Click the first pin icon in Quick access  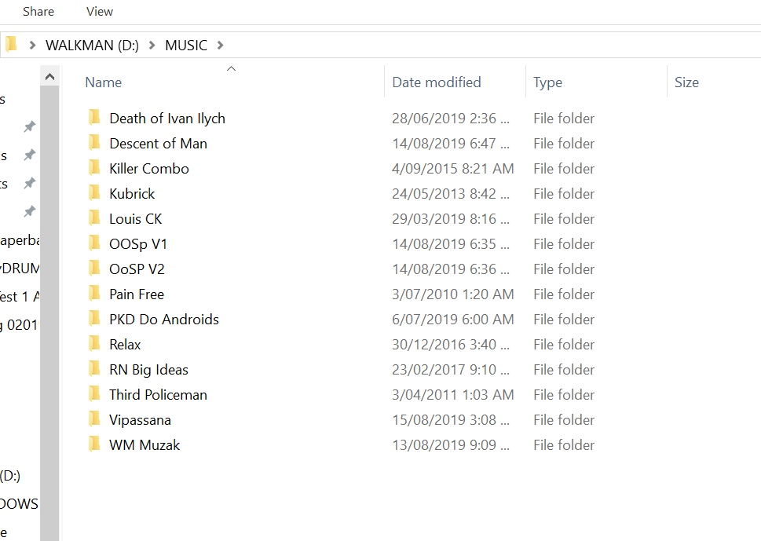pos(30,126)
